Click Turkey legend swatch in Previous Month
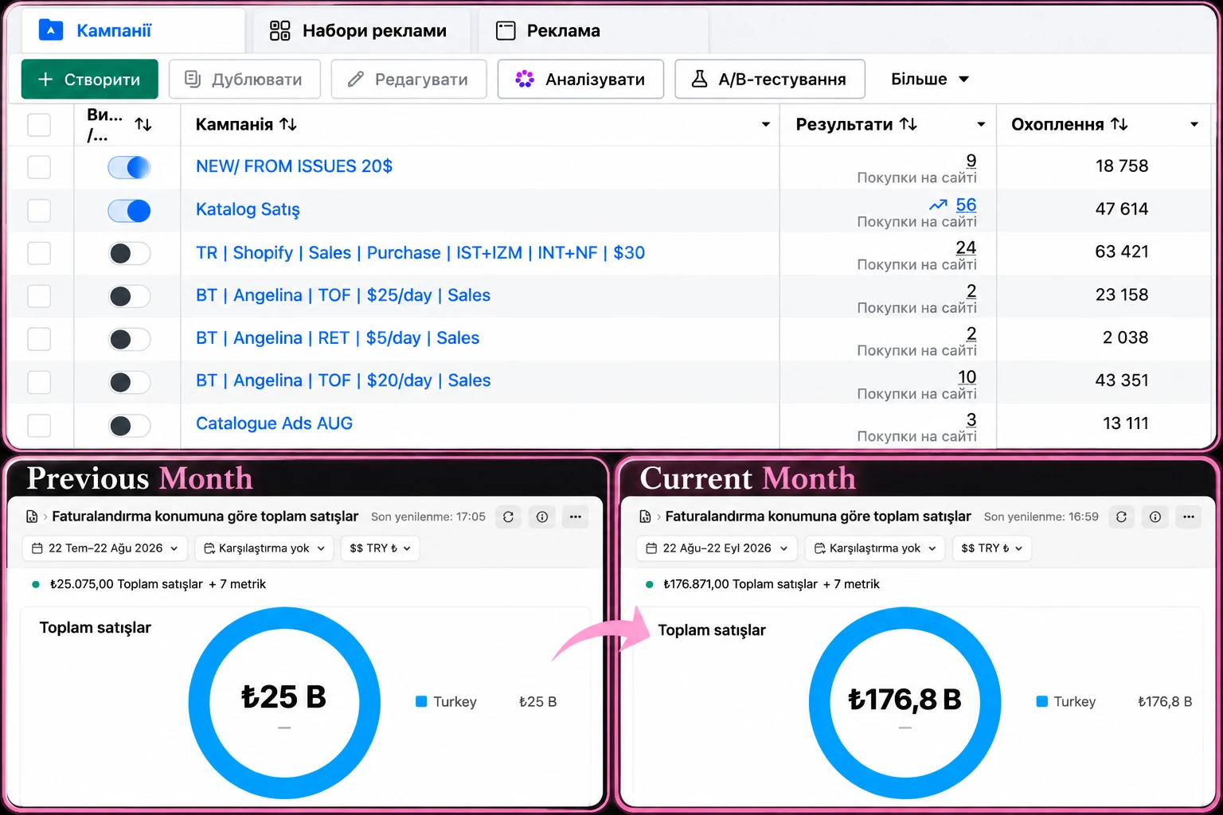 tap(421, 701)
